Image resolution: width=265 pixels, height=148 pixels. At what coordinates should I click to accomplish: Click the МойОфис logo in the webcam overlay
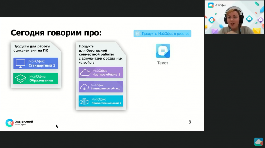[x=217, y=5]
